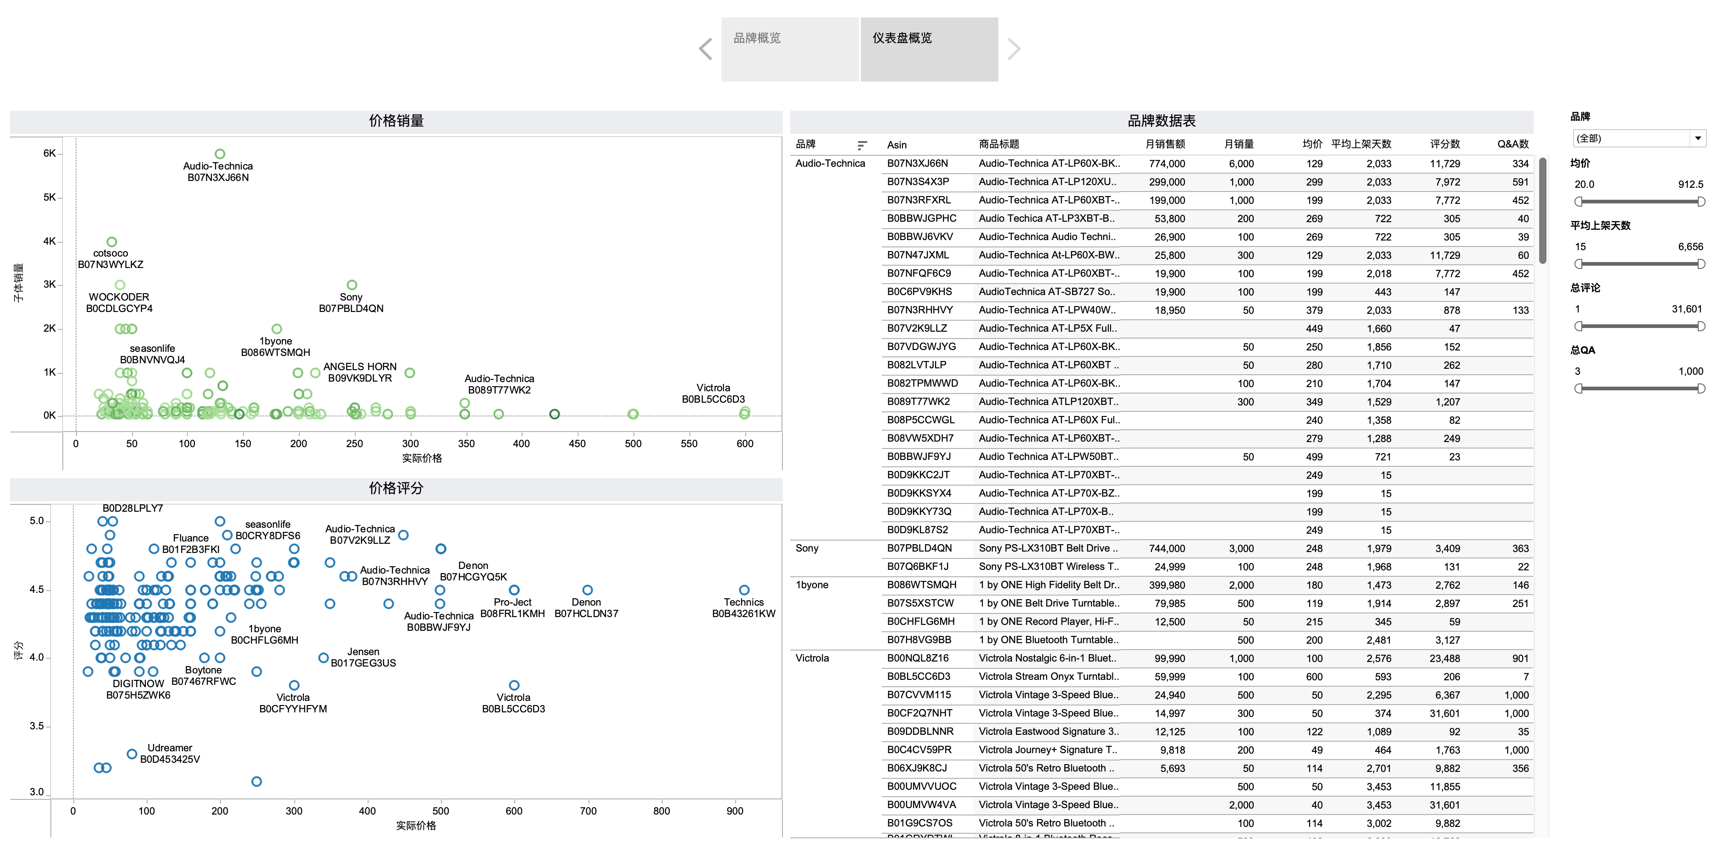Viewport: 1717px width, 853px height.
Task: Click the 均价 minimum value 20.0
Action: point(1585,185)
